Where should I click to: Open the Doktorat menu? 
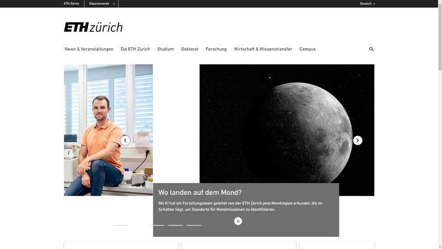(190, 49)
